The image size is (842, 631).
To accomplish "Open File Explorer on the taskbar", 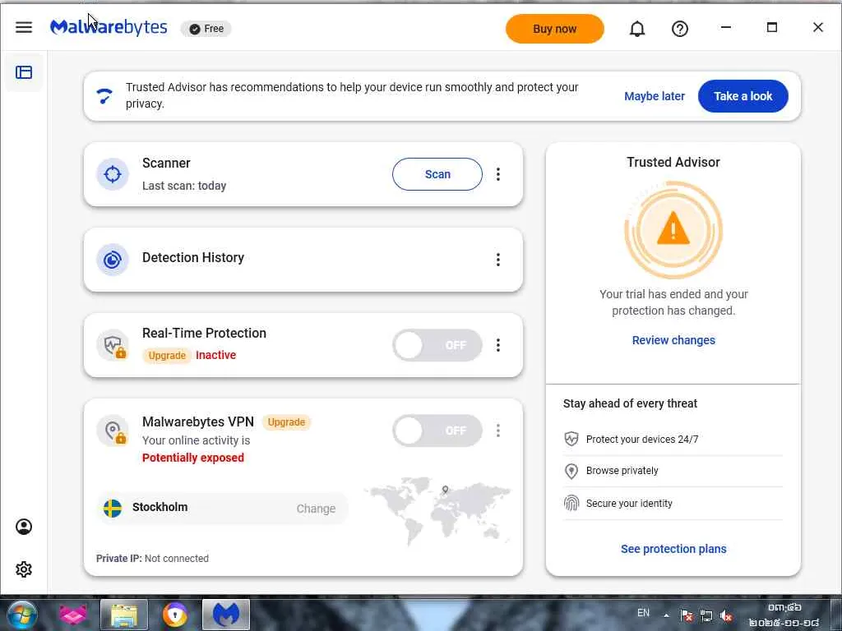I will (124, 615).
